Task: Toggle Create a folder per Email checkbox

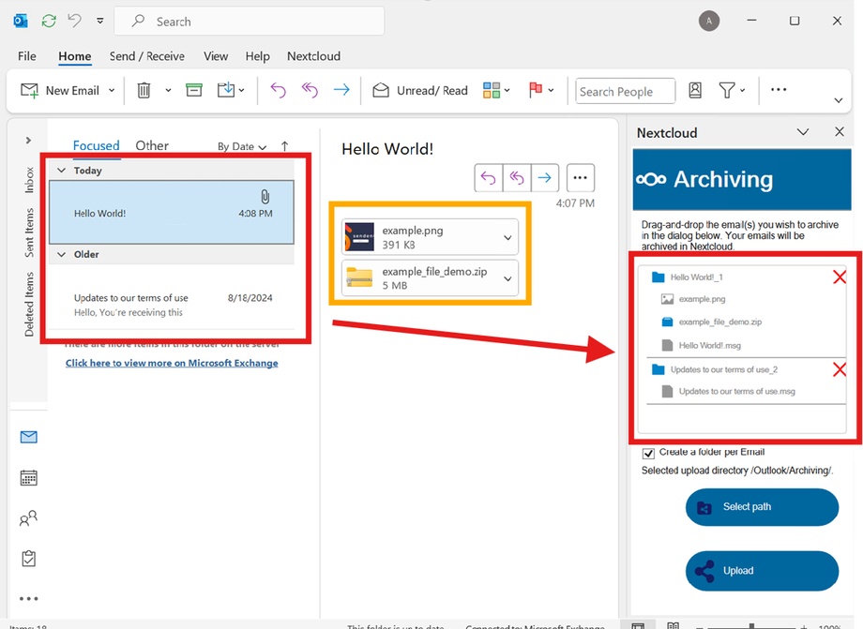Action: click(648, 453)
